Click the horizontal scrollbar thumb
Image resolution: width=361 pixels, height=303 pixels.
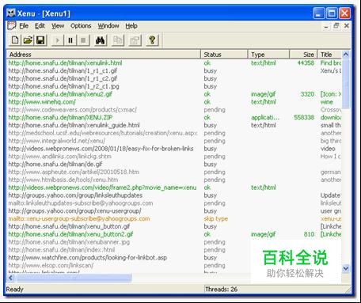(73, 278)
